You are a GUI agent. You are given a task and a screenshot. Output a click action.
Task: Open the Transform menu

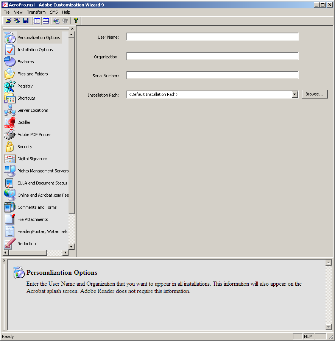36,12
